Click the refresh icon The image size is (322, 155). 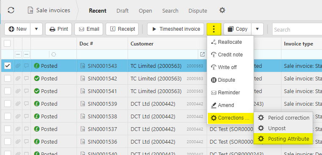(x=11, y=10)
